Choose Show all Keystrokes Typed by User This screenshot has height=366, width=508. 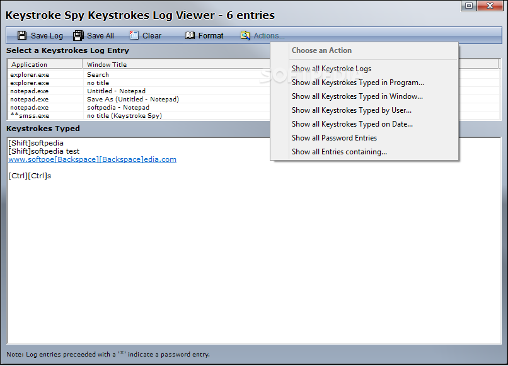coord(352,110)
